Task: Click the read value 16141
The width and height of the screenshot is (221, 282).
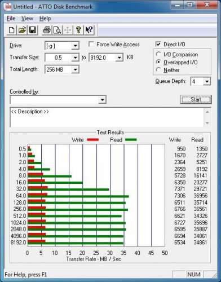Action: (x=200, y=175)
